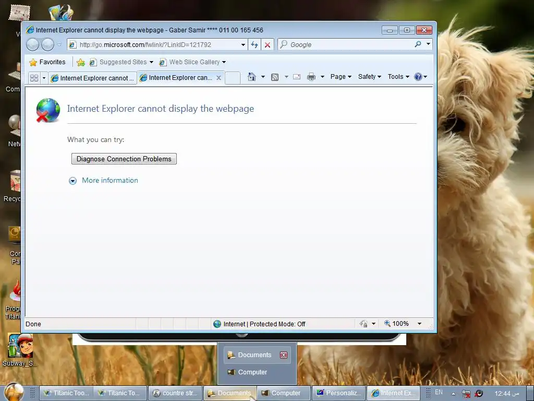Expand the Home button dropdown arrow
Viewport: 534px width, 401px height.
[263, 77]
